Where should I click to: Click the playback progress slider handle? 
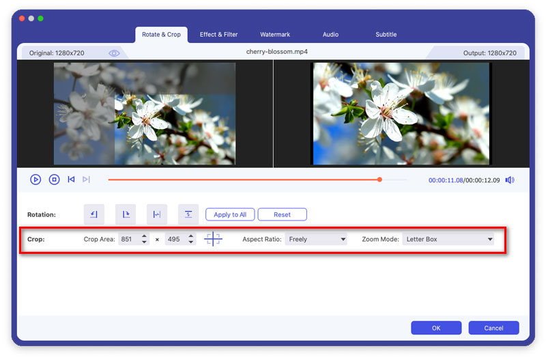pos(379,179)
